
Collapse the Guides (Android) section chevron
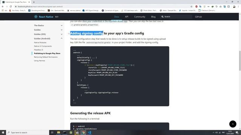point(62,38)
